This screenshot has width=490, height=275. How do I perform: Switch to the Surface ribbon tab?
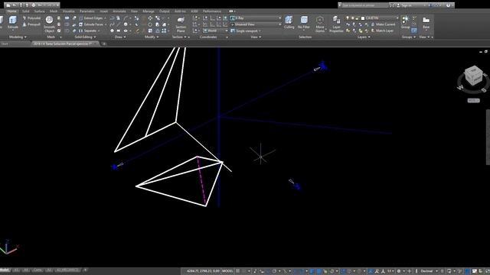pyautogui.click(x=39, y=11)
